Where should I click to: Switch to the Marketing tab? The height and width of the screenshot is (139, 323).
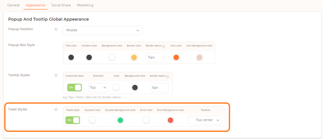click(x=85, y=5)
